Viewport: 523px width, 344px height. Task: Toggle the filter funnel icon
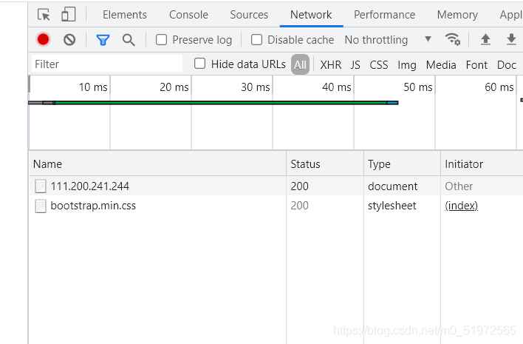(x=103, y=40)
